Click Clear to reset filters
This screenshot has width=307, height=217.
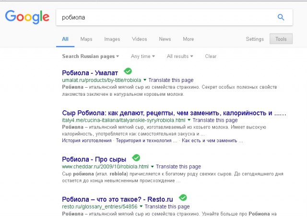click(x=211, y=57)
